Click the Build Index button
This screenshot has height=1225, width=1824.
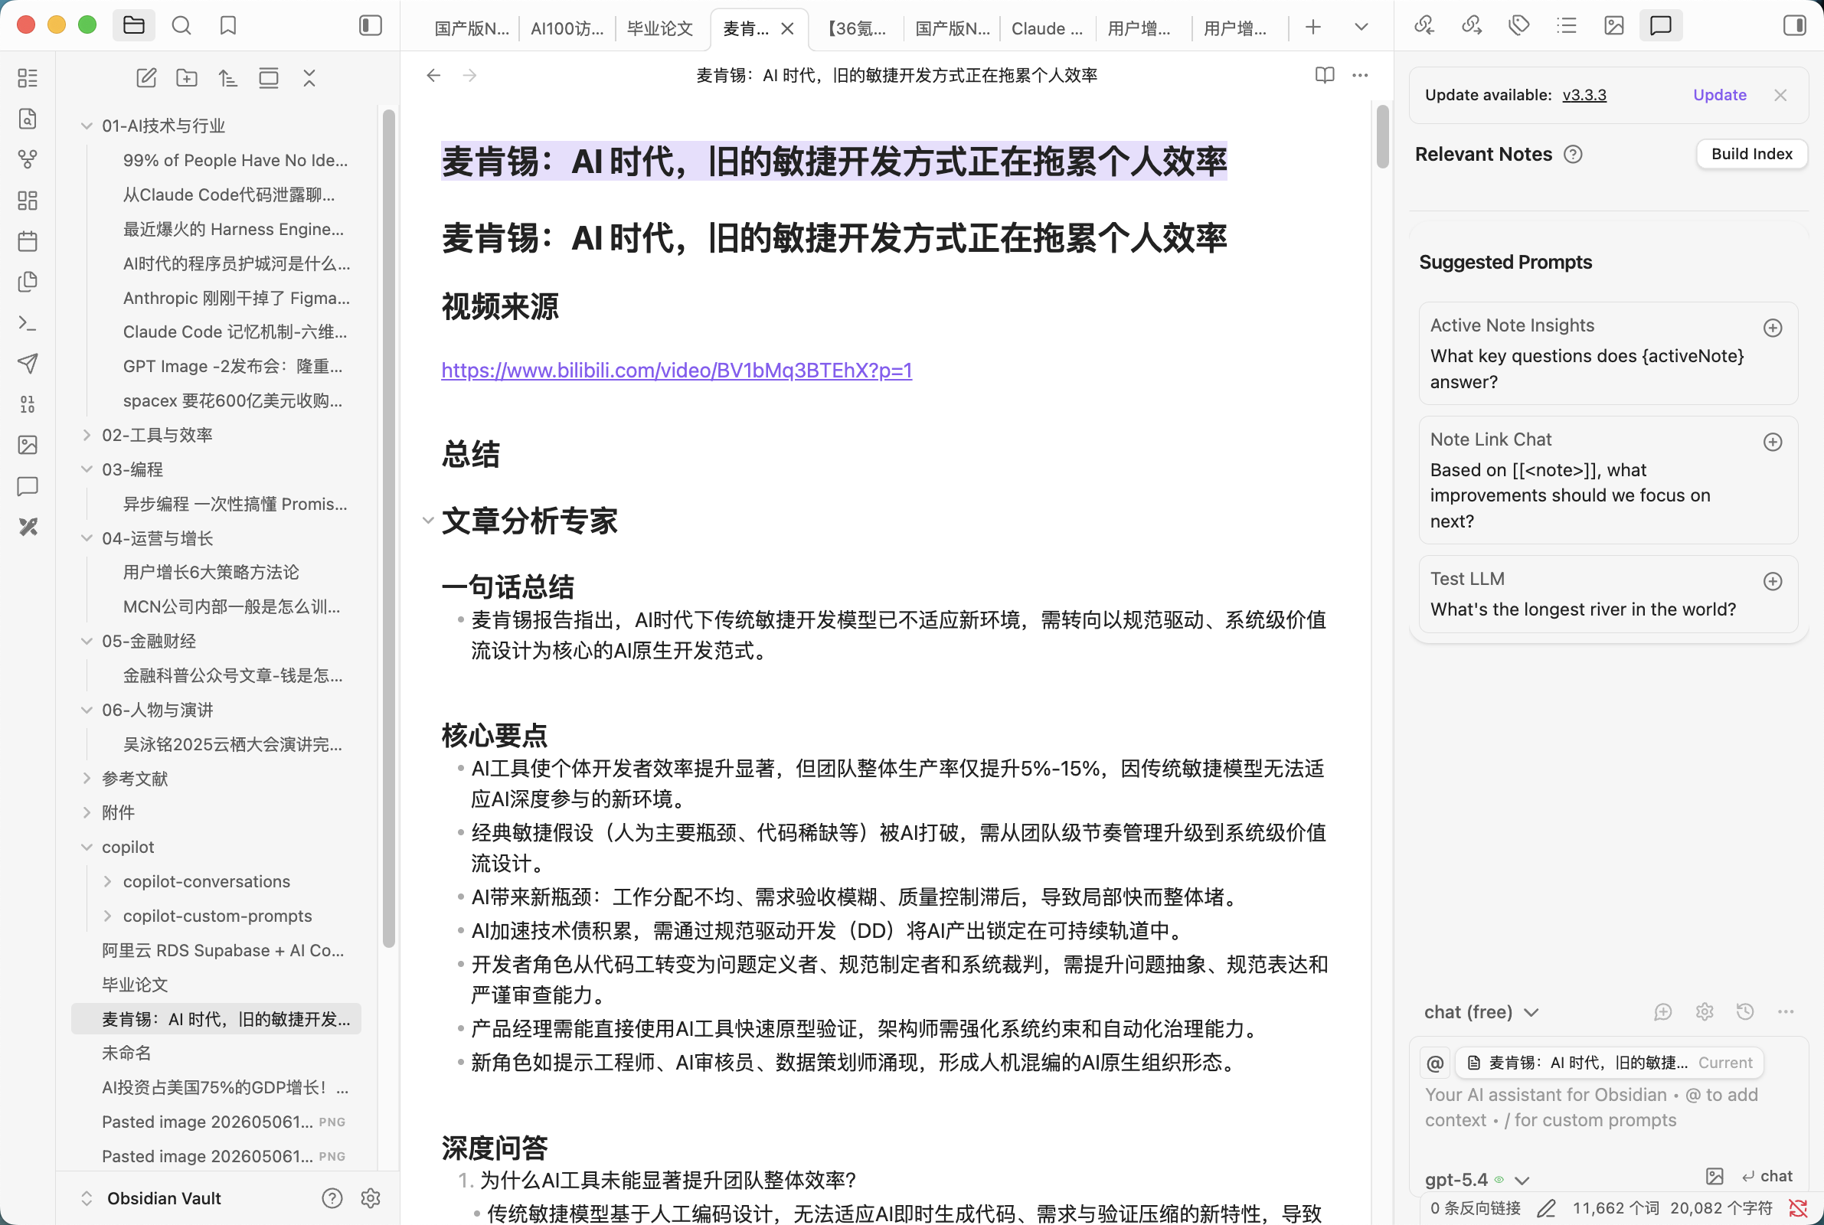tap(1751, 154)
